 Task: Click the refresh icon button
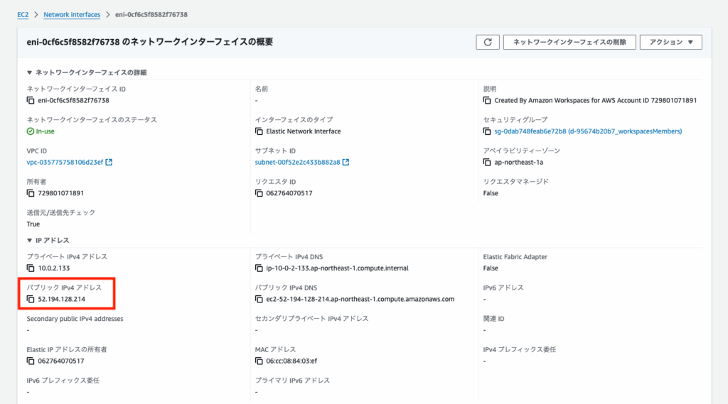487,42
